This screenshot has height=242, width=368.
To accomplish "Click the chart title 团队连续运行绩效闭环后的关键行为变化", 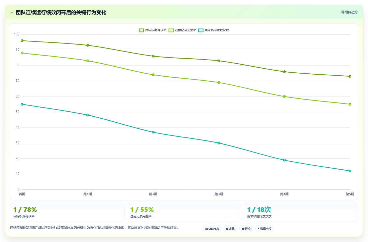I will coord(61,13).
